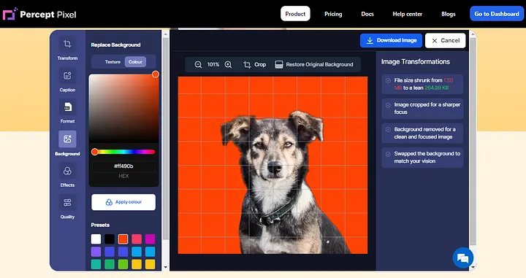Click the 'File size shrunk' transformation entry
This screenshot has width=526, height=278.
coord(422,84)
